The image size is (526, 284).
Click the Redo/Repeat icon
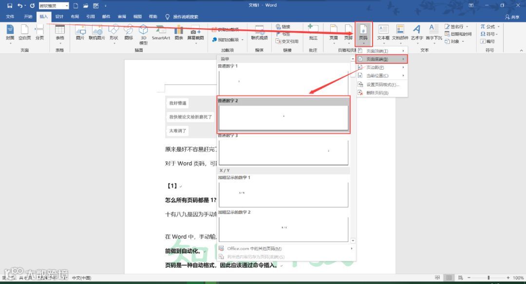point(32,6)
